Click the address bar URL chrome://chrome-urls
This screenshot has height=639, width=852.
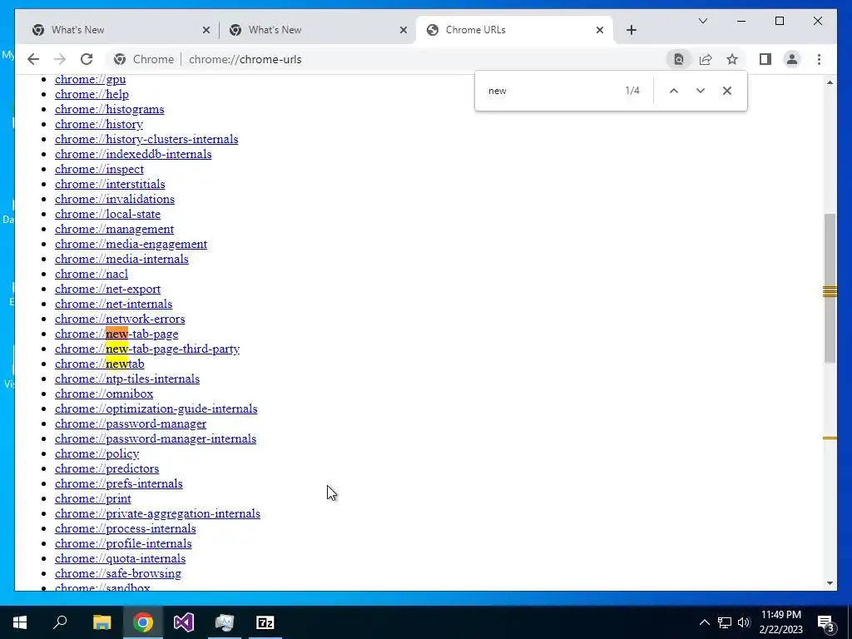tap(245, 59)
